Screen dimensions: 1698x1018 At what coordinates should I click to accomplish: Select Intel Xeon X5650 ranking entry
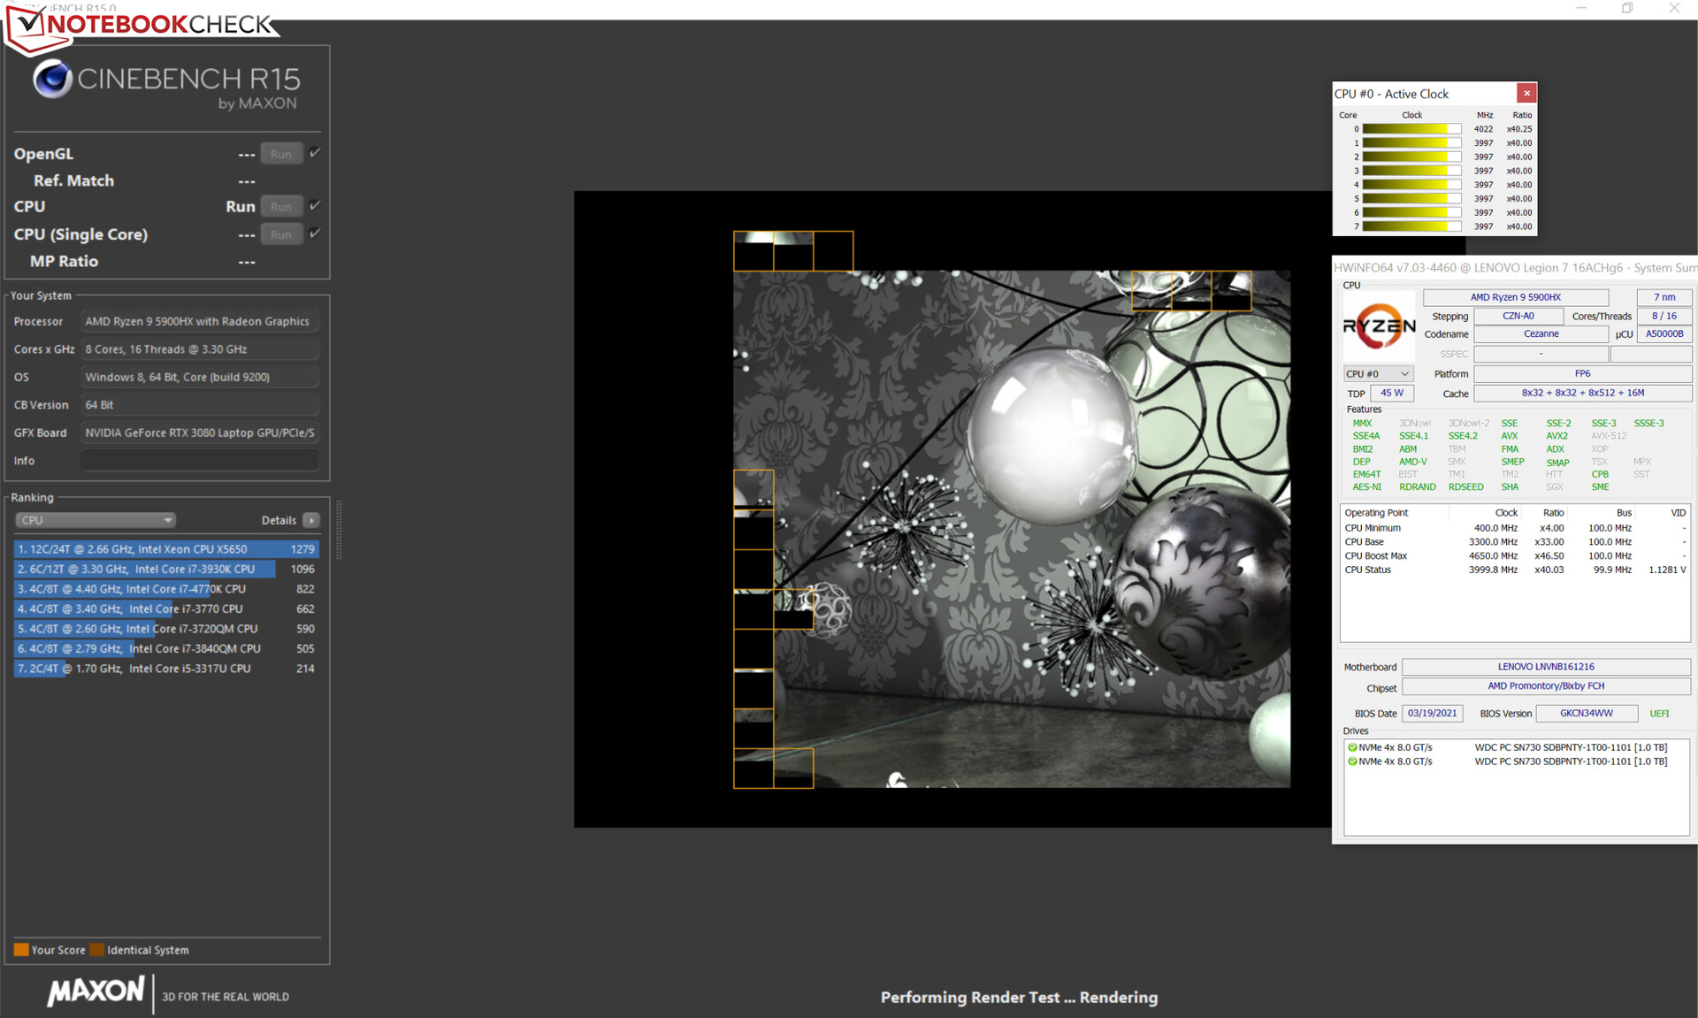[165, 549]
